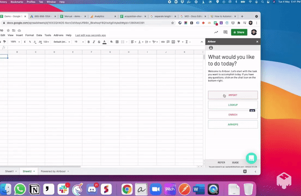This screenshot has width=301, height=196.
Task: Click the IMPORT button in Airboxr
Action: [233, 95]
